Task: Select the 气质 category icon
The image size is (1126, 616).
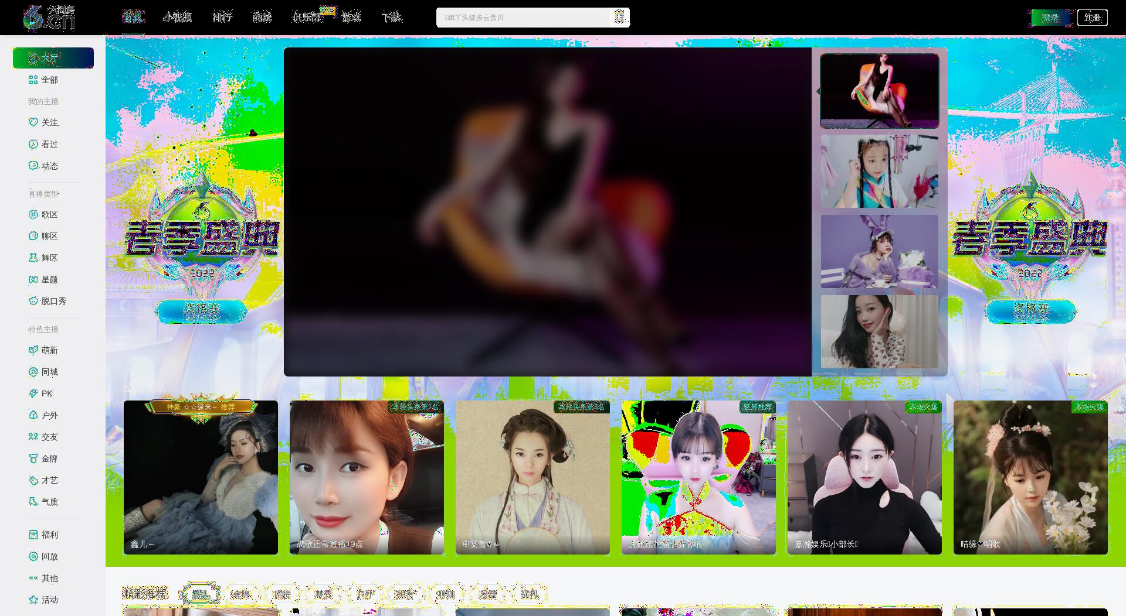Action: pos(33,502)
